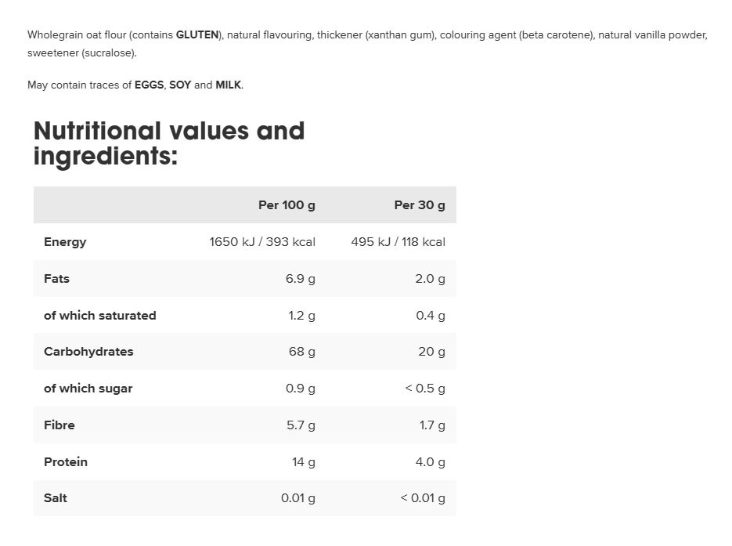Click the '495 kJ / 118 kcal' value

pyautogui.click(x=398, y=242)
